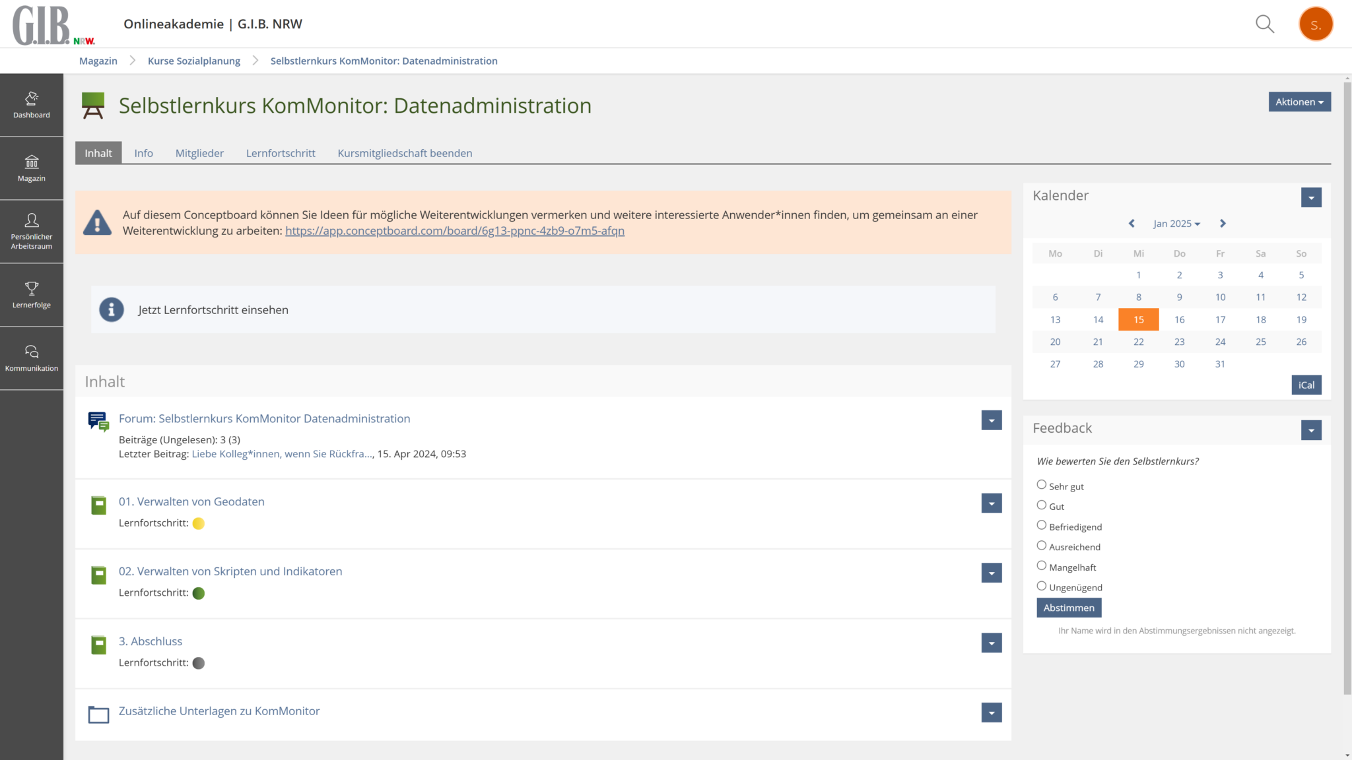Open actions dropdown for Verwalten von Geodaten
The width and height of the screenshot is (1352, 760).
(992, 503)
